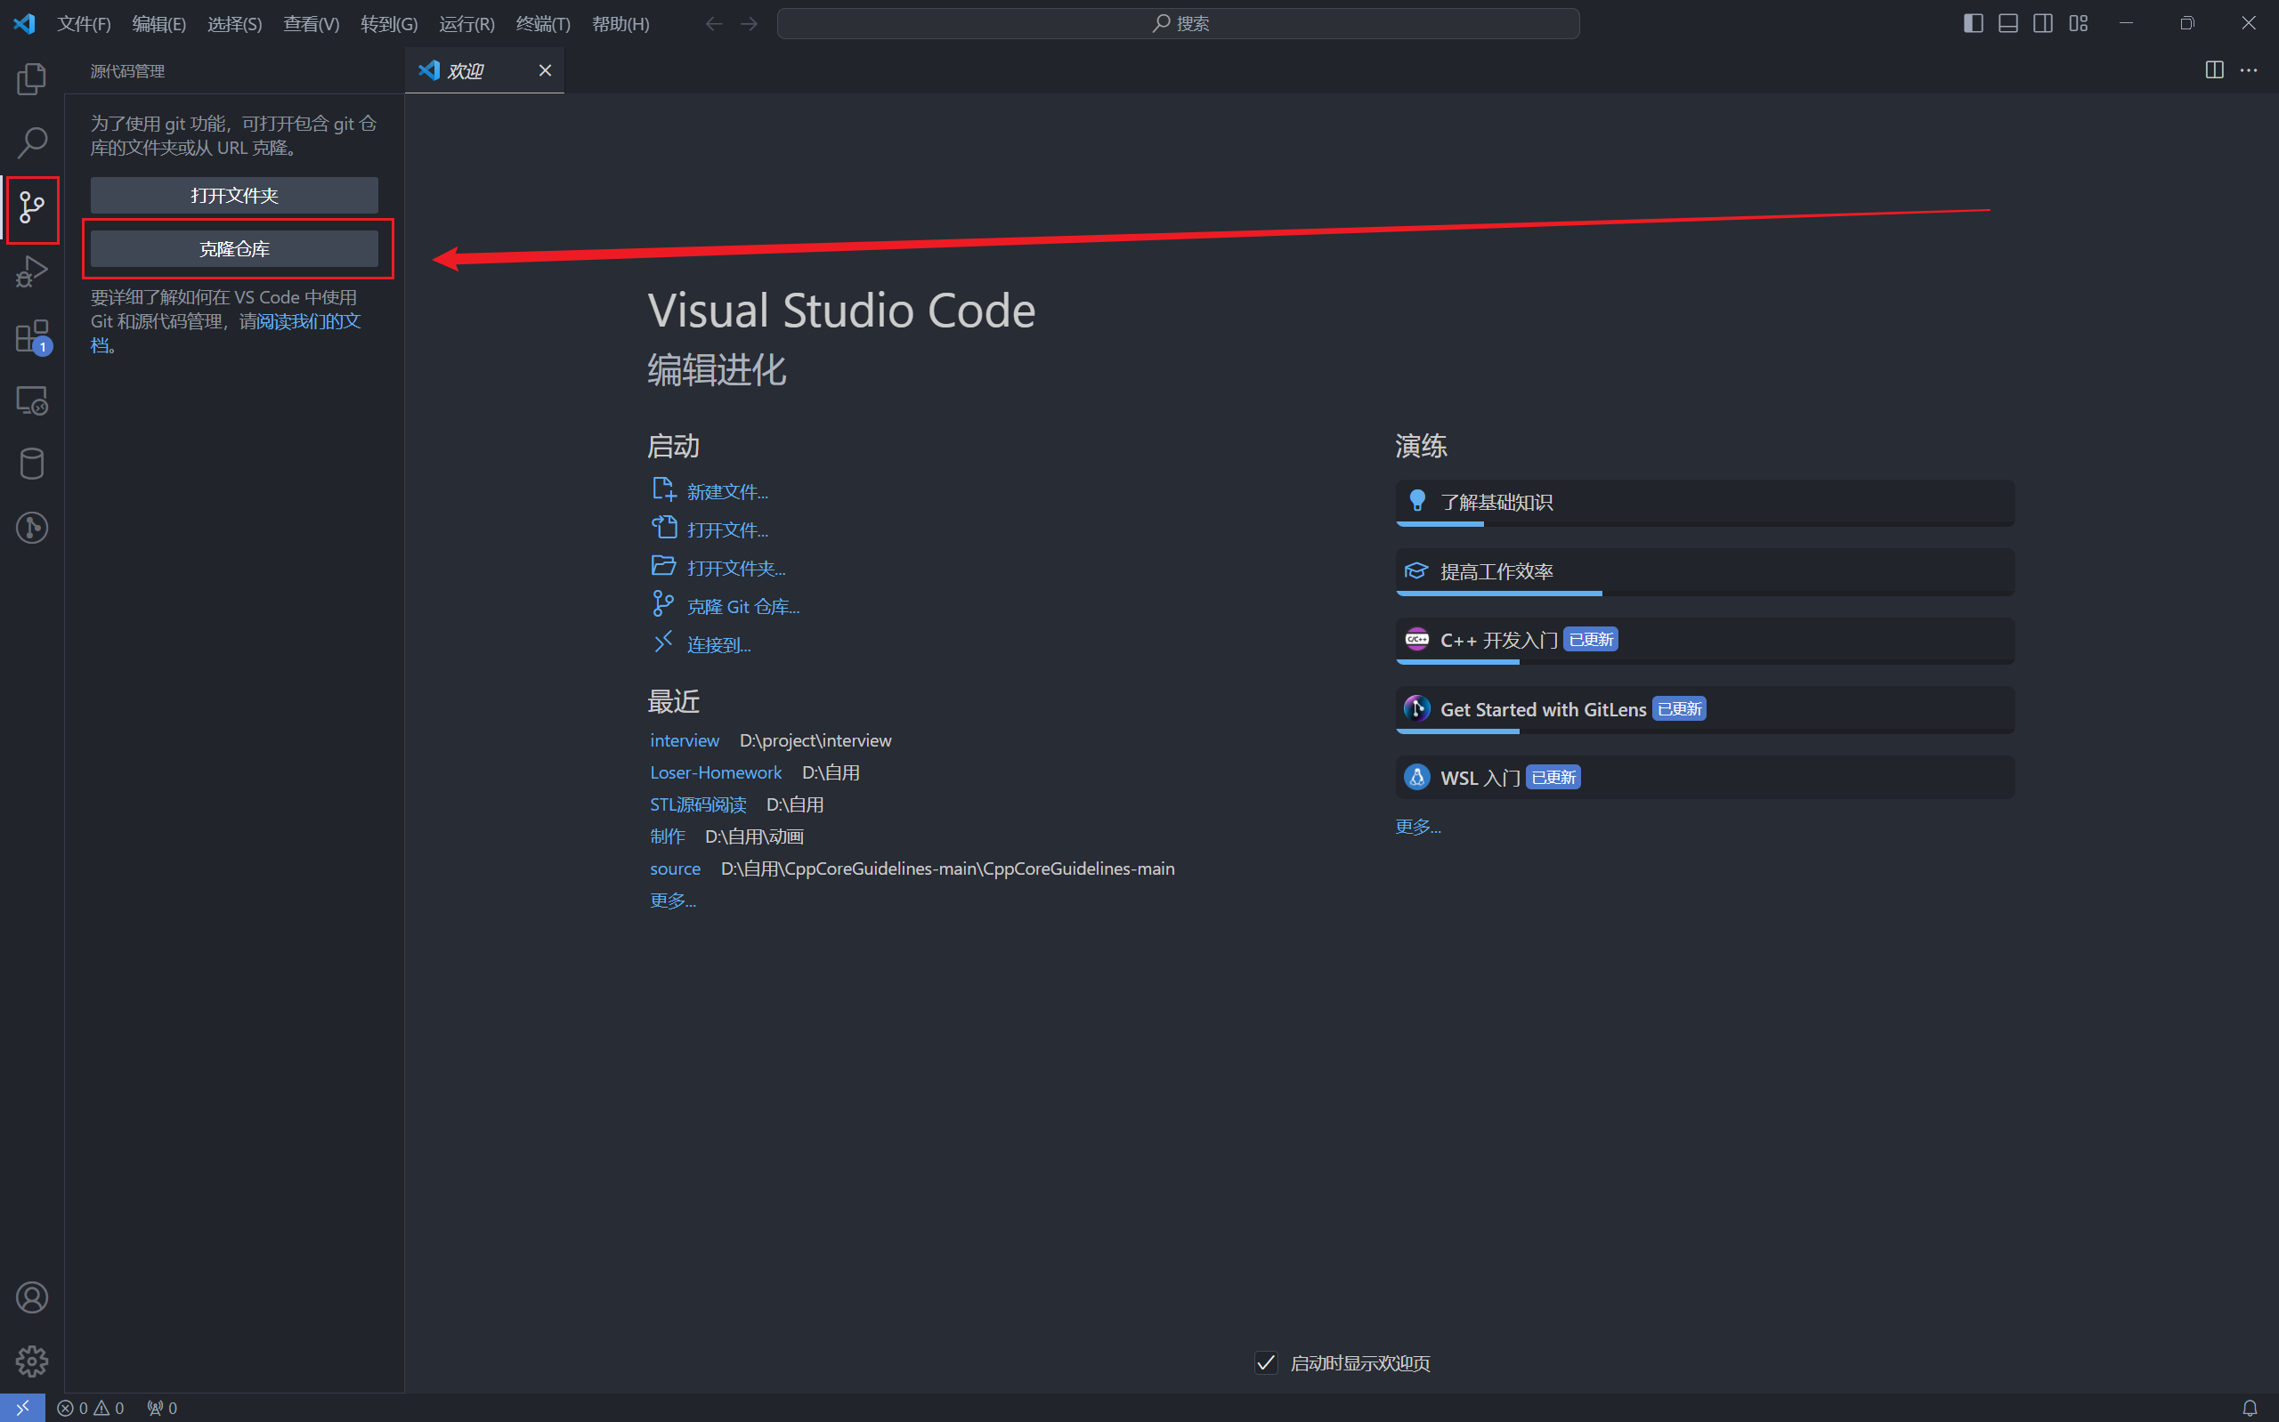2279x1422 pixels.
Task: Select the 欢迎 editor tab
Action: coord(483,70)
